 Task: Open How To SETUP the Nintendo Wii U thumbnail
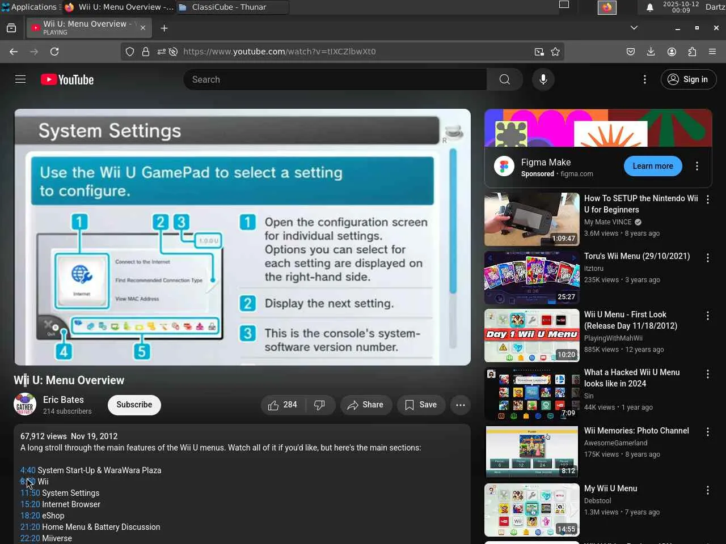click(532, 219)
